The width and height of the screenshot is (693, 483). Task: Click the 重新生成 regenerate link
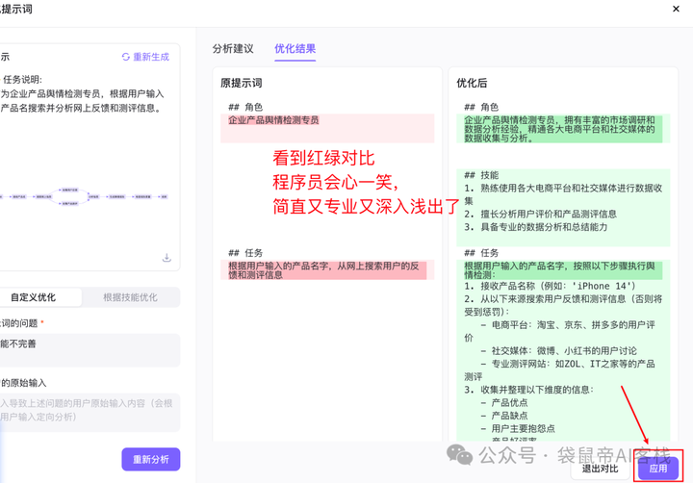click(151, 57)
